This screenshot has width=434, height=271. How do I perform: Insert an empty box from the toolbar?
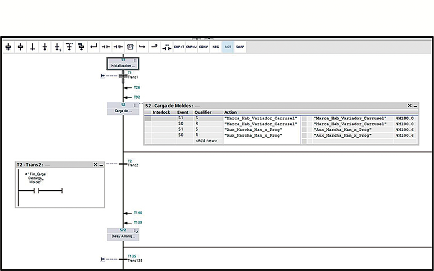click(x=130, y=47)
